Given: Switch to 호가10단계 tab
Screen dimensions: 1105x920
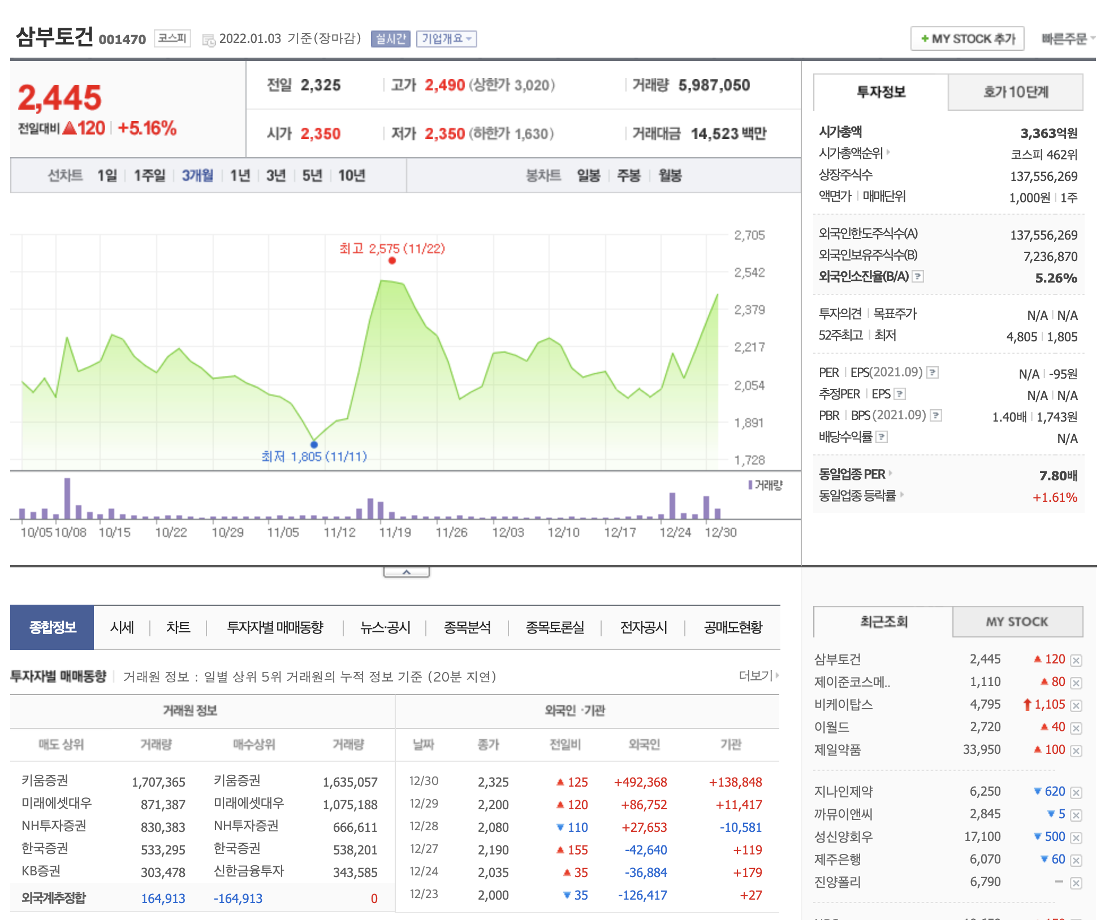Looking at the screenshot, I should (1016, 92).
